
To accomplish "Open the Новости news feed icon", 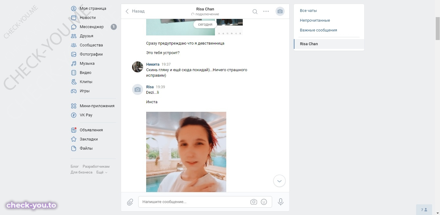I will pyautogui.click(x=74, y=18).
